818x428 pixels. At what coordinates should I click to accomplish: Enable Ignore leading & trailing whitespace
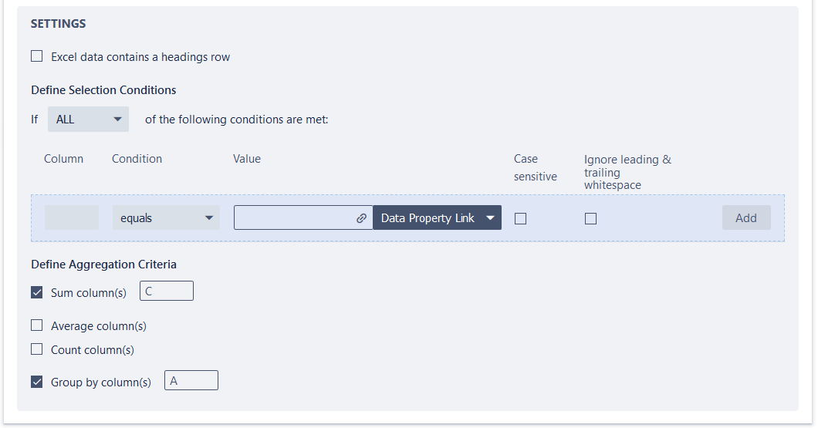coord(590,218)
